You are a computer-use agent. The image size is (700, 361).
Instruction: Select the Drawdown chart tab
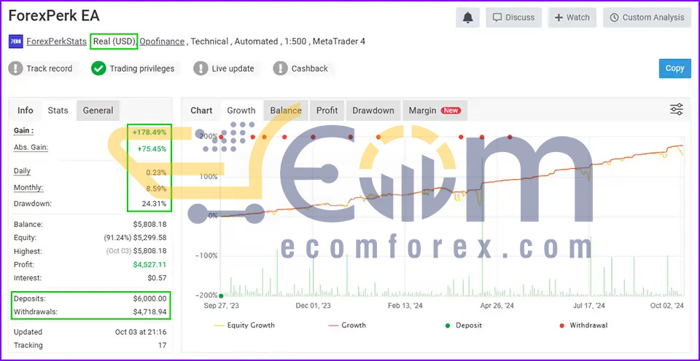(373, 111)
